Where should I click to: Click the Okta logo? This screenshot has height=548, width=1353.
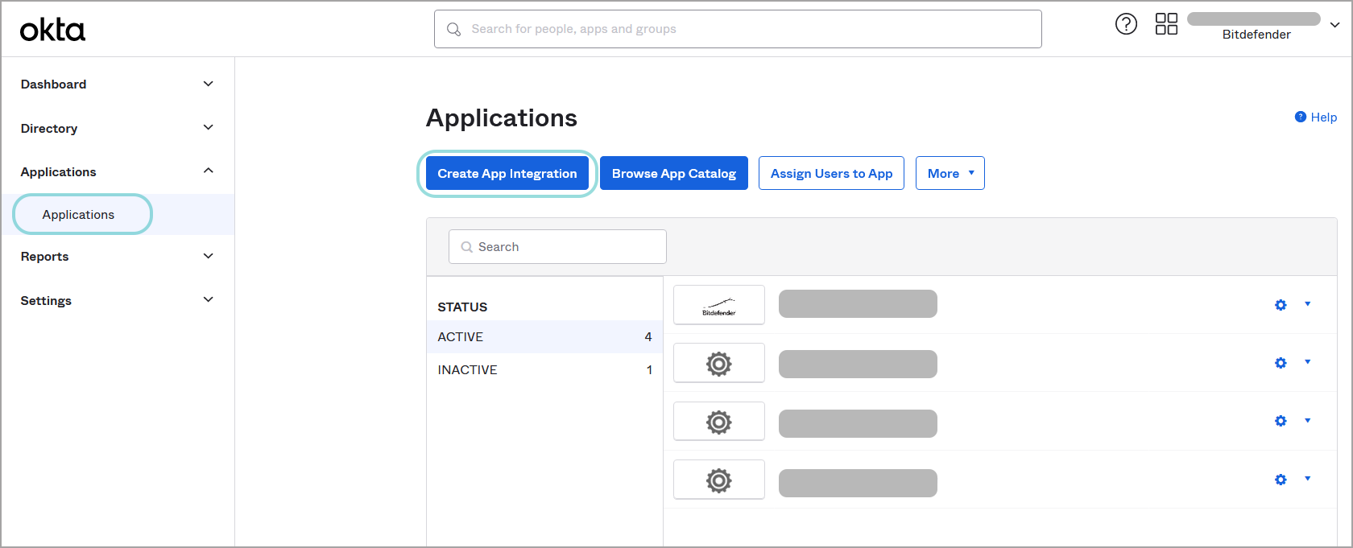(52, 30)
